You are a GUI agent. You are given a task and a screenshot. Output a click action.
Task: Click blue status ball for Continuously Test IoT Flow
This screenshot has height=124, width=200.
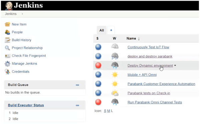98,47
